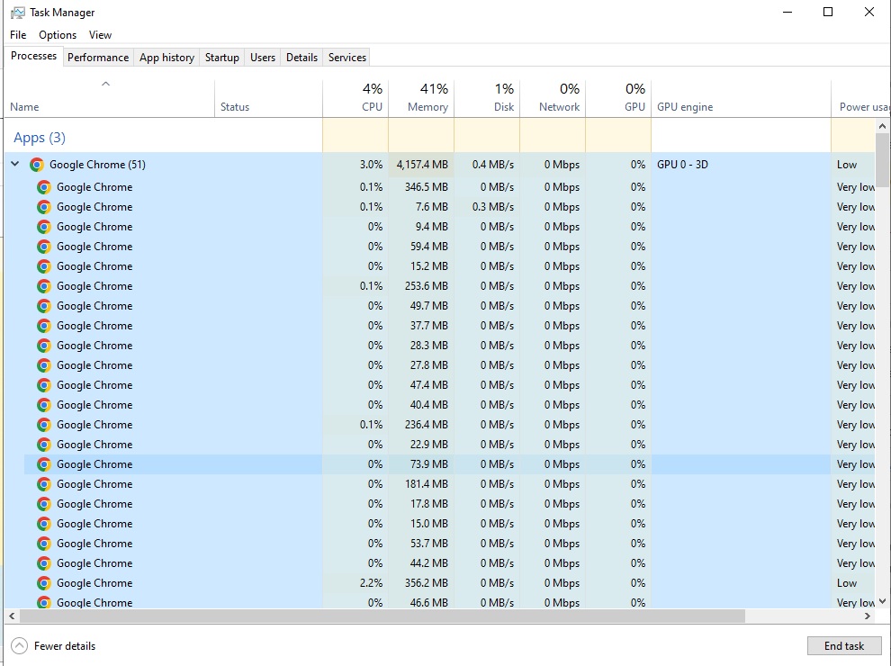
Task: Open the View menu
Action: [x=100, y=35]
